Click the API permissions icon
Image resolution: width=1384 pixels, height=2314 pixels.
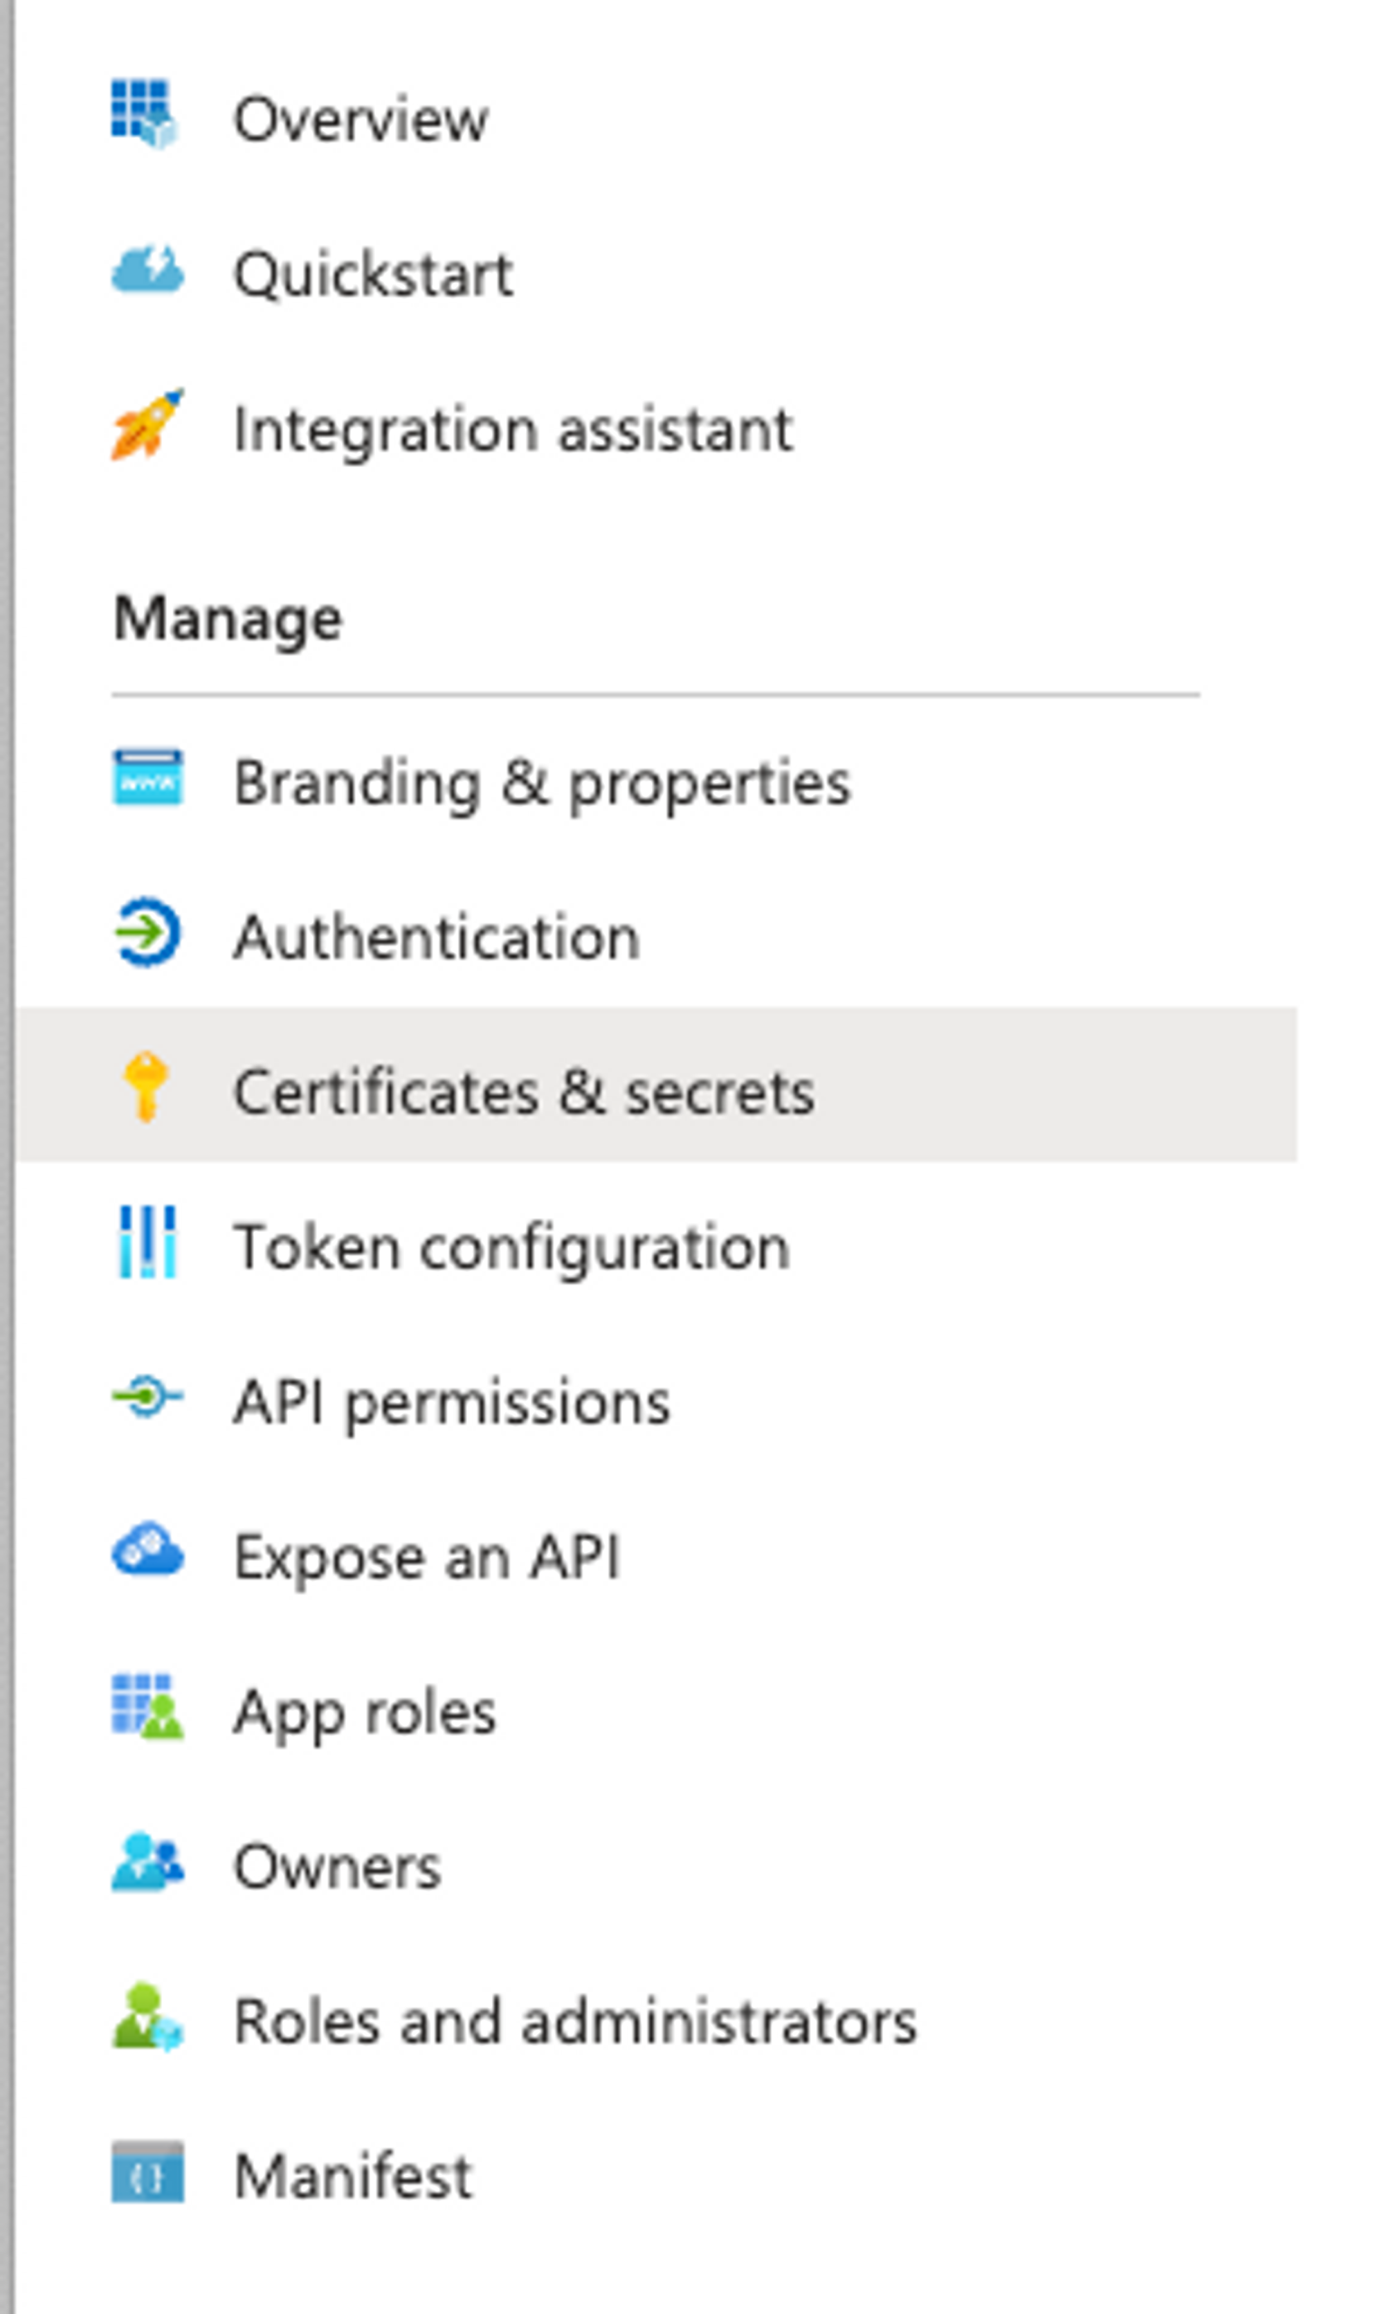coord(147,1396)
